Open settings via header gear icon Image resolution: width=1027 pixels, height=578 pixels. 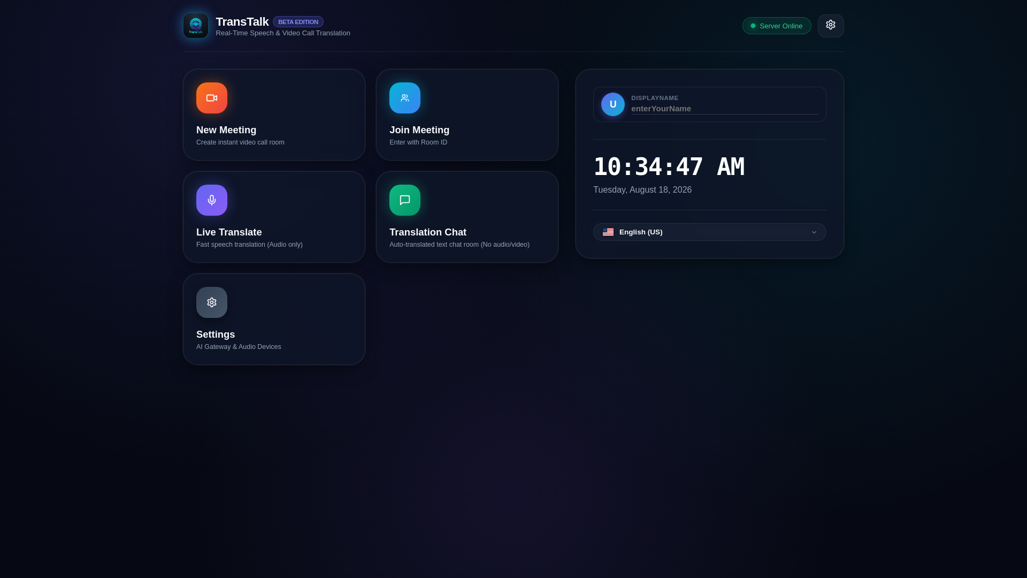[831, 26]
